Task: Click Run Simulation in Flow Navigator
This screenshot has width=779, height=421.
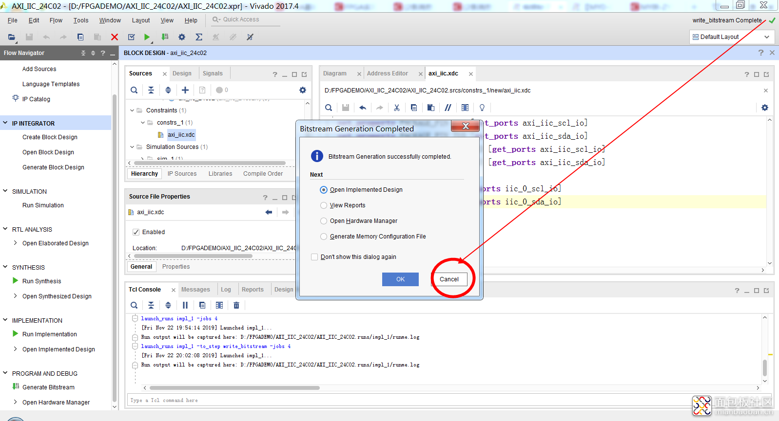Action: coord(43,205)
